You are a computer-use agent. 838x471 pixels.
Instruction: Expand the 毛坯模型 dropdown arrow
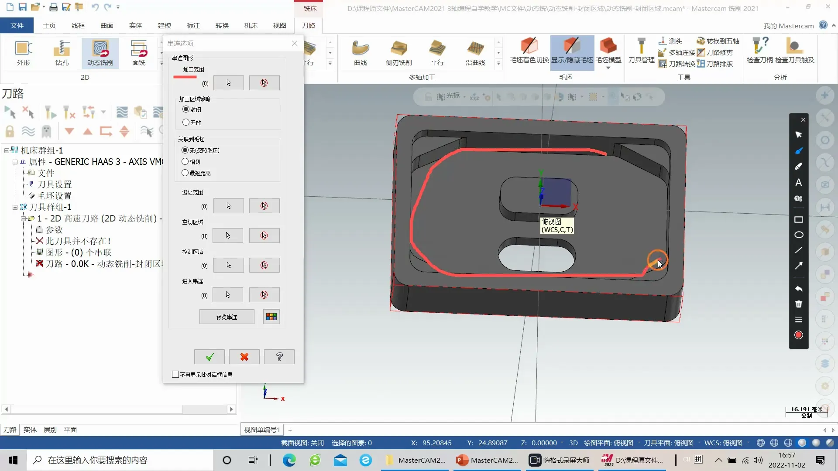tap(608, 68)
